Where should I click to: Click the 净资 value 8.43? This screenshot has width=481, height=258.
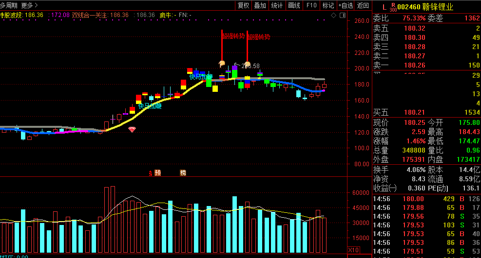[x=419, y=179]
